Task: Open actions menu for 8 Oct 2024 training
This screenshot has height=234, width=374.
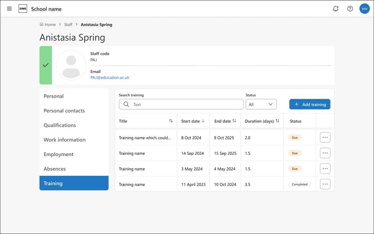Action: pyautogui.click(x=325, y=138)
